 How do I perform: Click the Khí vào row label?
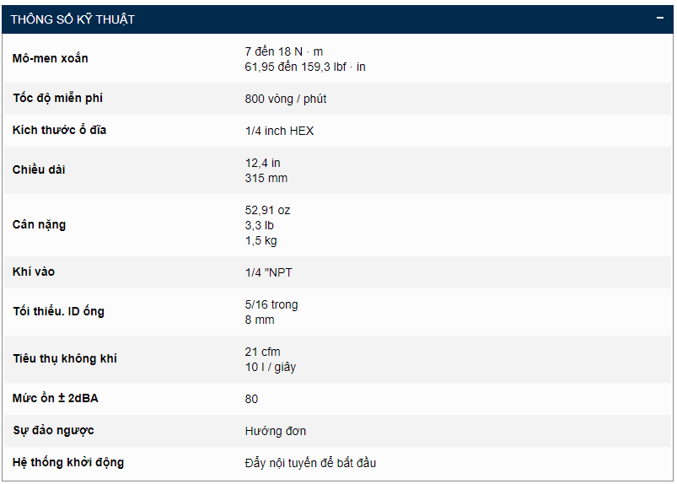point(35,272)
